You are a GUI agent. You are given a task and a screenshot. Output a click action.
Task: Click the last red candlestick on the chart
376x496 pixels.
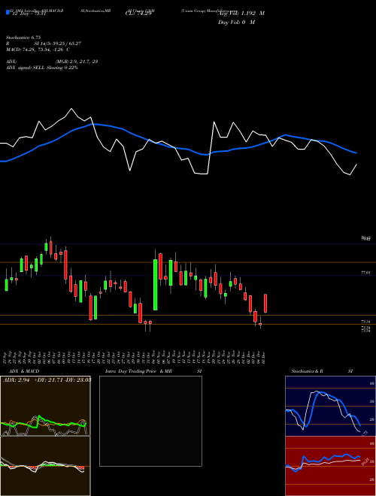point(265,304)
